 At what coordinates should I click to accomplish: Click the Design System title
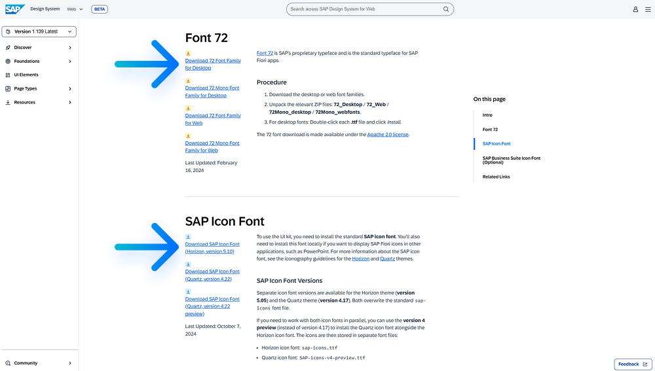(x=45, y=9)
